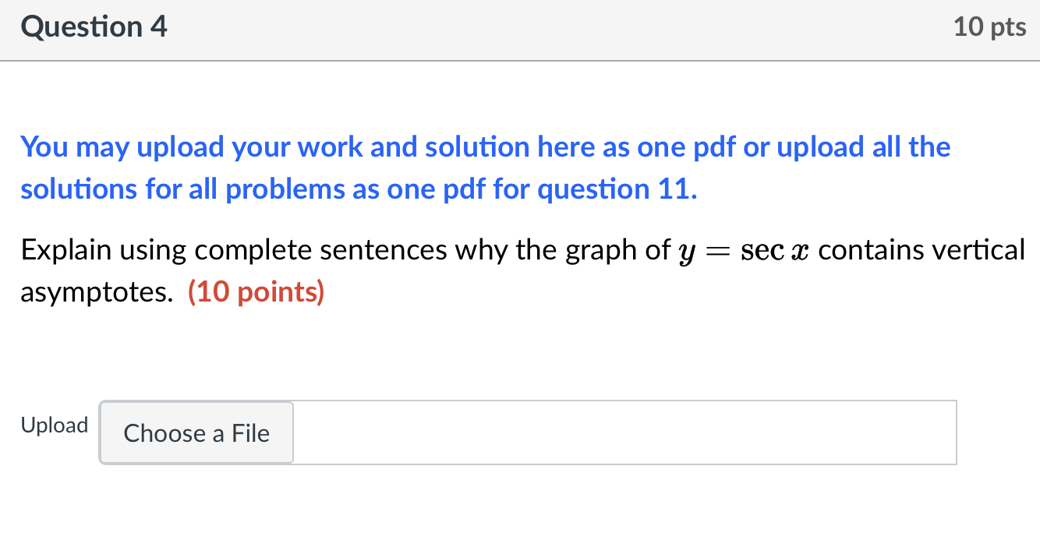This screenshot has height=540, width=1040.
Task: Activate Choose a File to attach your pdf
Action: 196,432
